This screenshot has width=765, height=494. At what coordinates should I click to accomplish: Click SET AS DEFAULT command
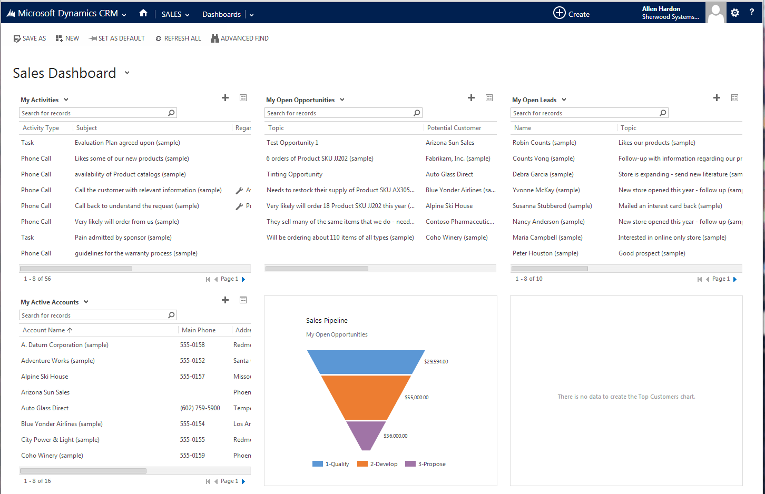pos(117,38)
